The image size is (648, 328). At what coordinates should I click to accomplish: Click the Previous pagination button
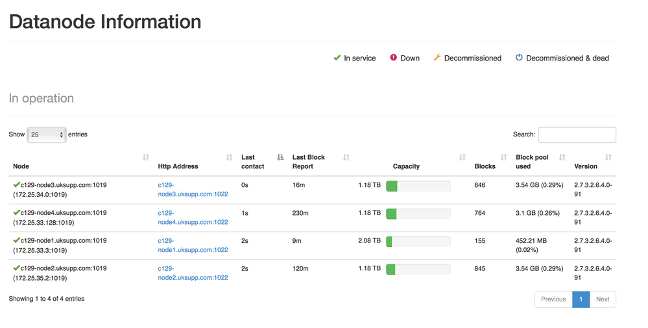(553, 299)
